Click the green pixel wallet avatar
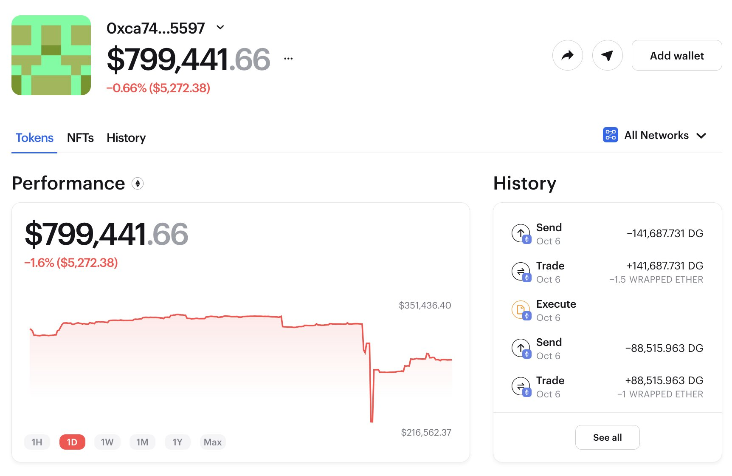 51,55
